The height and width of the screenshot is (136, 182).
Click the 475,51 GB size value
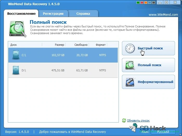coord(58,70)
